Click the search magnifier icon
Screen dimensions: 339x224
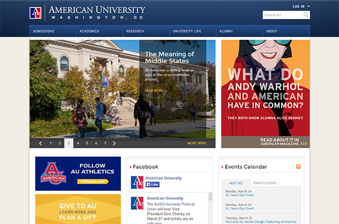(306, 15)
